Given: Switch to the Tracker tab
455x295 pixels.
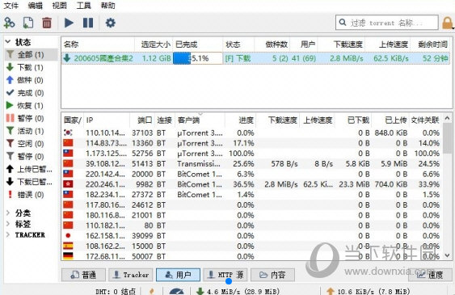Looking at the screenshot, I should 131,275.
